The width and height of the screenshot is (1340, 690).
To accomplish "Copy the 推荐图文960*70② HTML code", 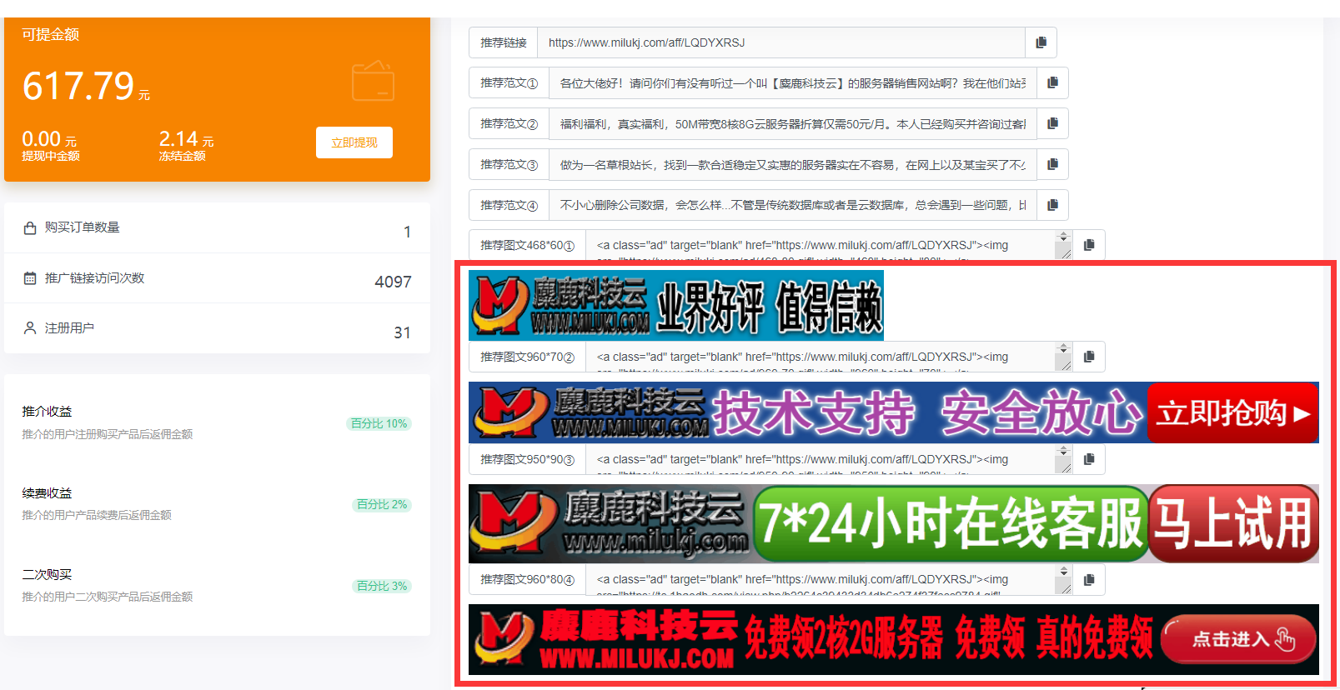I will click(1088, 357).
